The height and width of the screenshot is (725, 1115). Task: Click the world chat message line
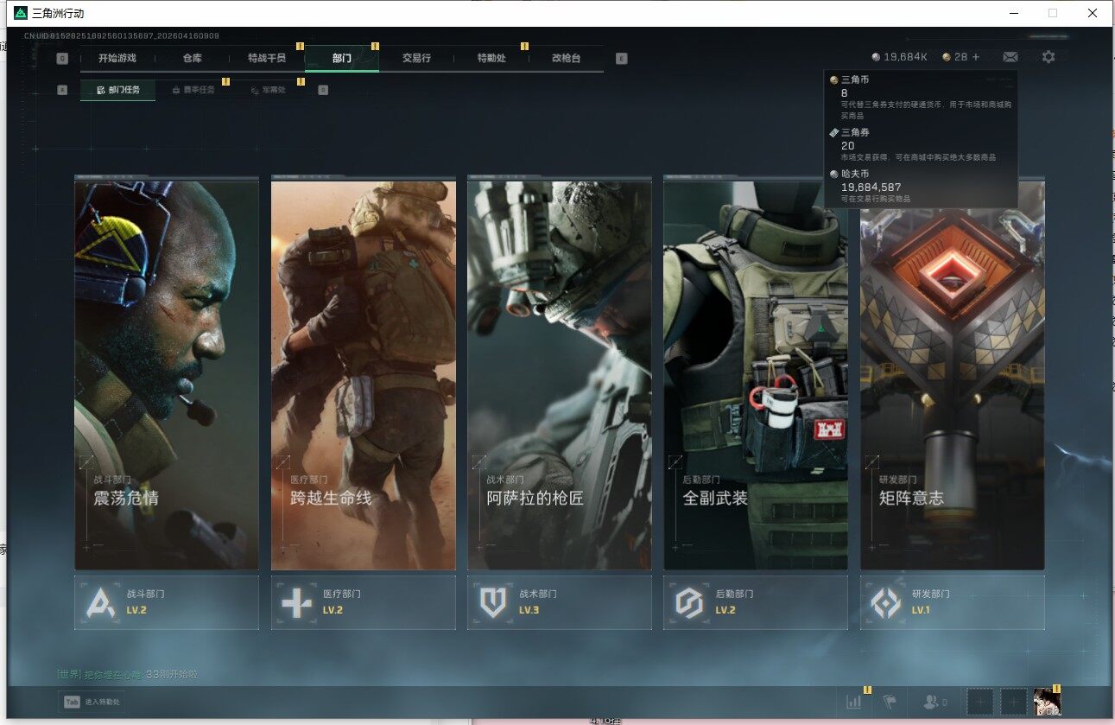tap(127, 674)
